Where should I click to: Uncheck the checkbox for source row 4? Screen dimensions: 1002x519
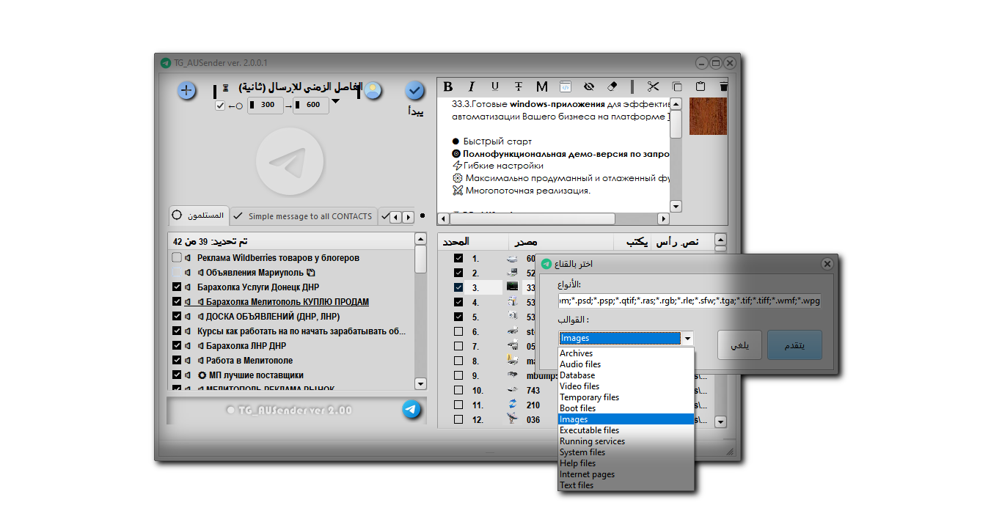coord(458,302)
